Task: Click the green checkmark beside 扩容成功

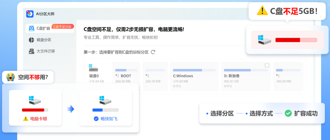Action: [x=288, y=114]
